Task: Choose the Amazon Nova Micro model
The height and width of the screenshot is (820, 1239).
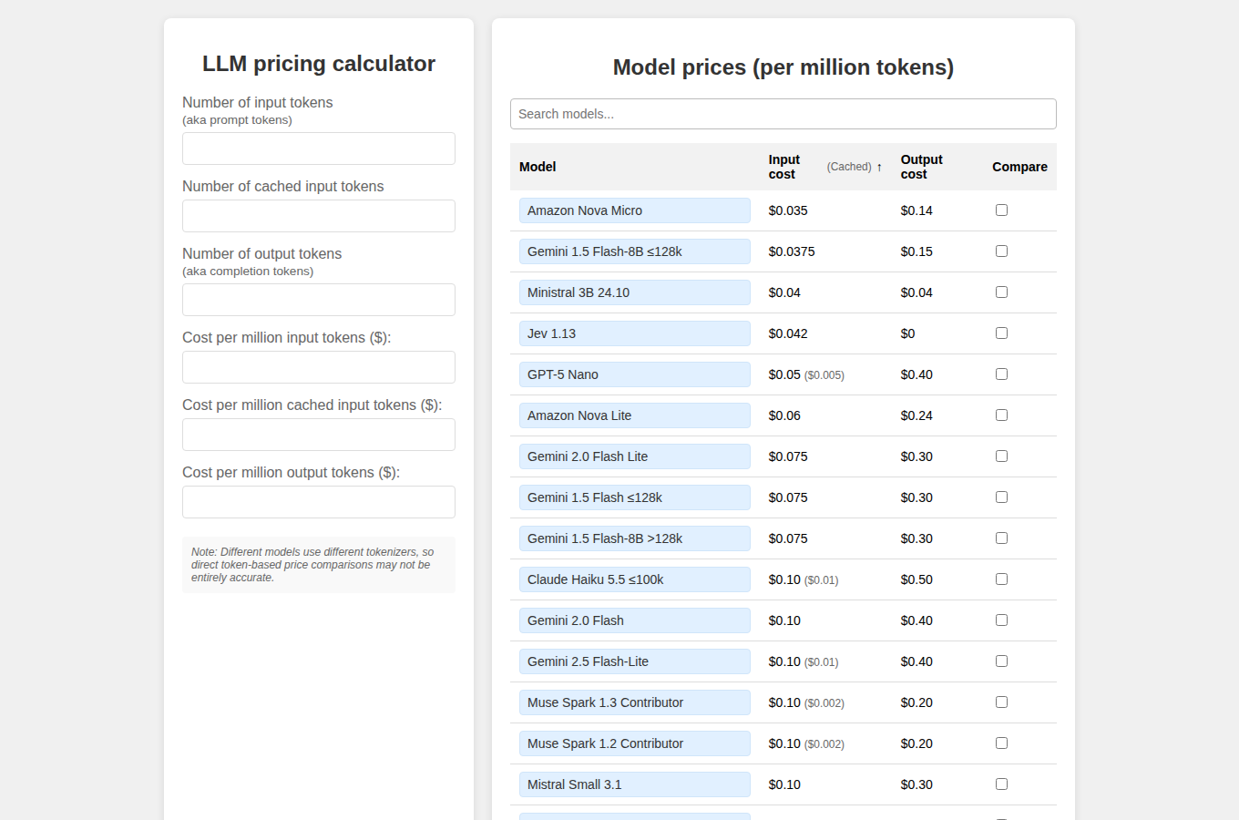Action: click(635, 210)
